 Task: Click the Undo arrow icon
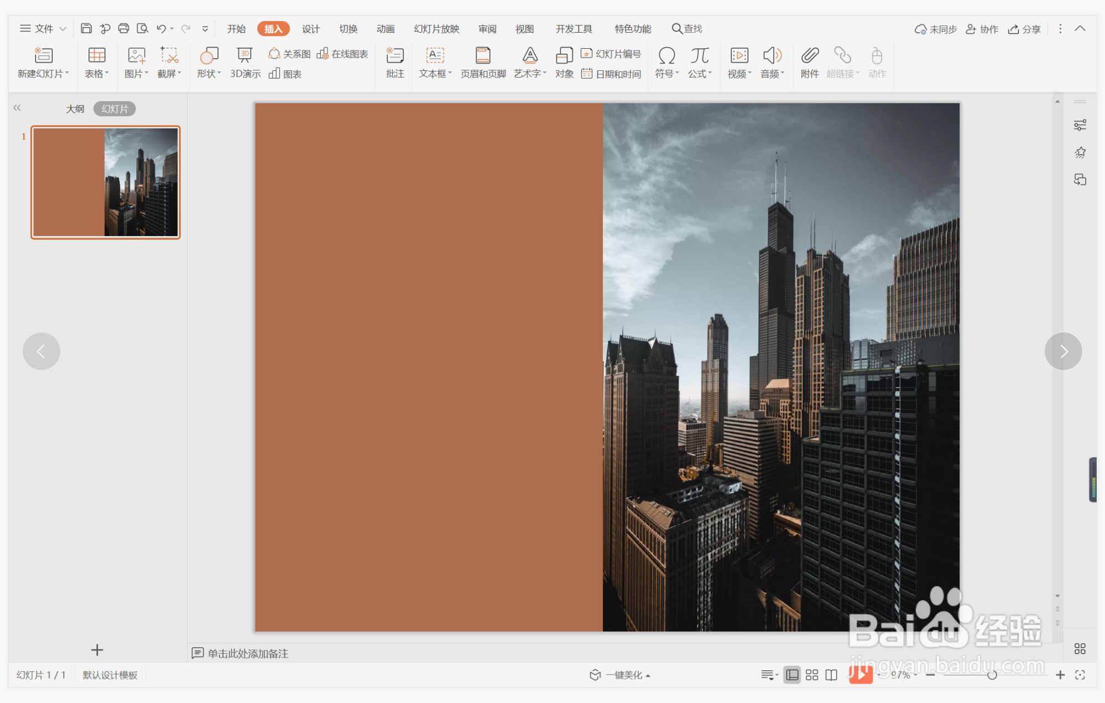point(161,28)
